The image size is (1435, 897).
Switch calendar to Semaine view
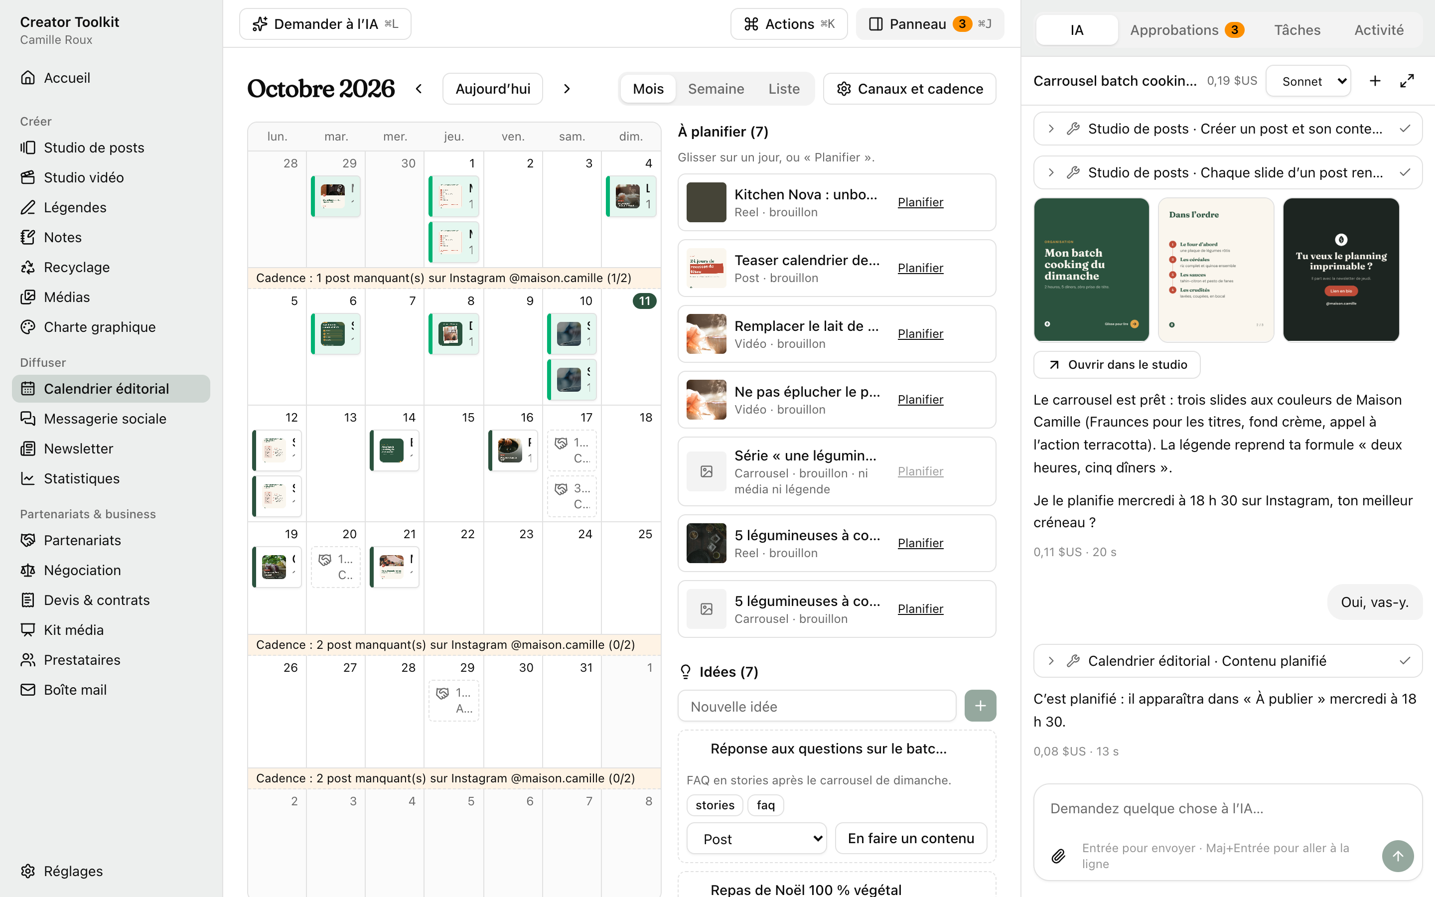click(716, 89)
